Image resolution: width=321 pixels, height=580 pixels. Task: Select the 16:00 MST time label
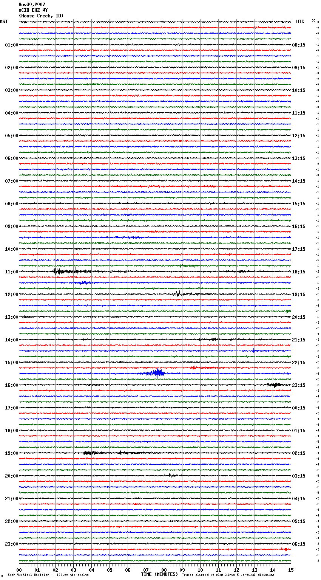click(x=11, y=385)
